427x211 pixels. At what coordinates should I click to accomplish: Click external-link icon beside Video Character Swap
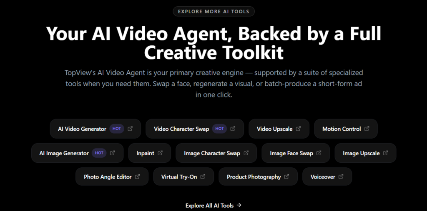233,129
